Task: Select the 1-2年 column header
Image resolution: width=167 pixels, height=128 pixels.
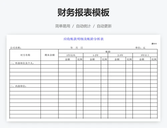Action: 96,55
